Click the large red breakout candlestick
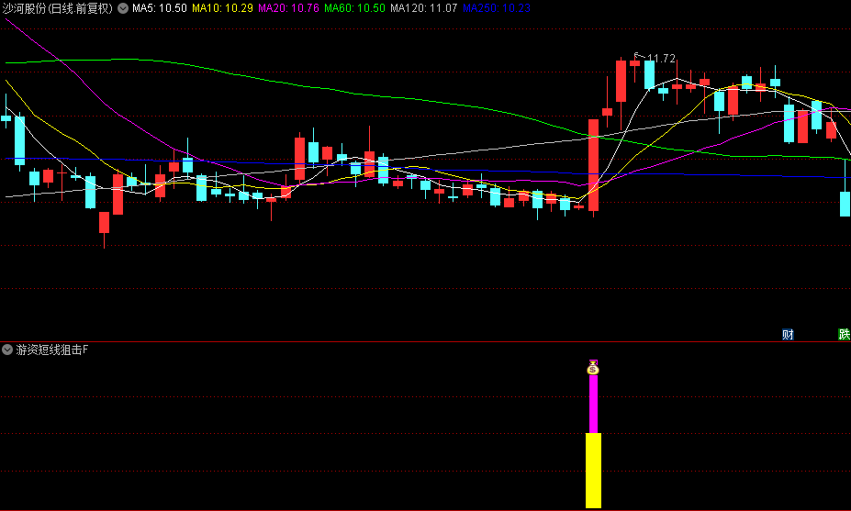Viewport: 851px width, 511px height. [x=594, y=165]
